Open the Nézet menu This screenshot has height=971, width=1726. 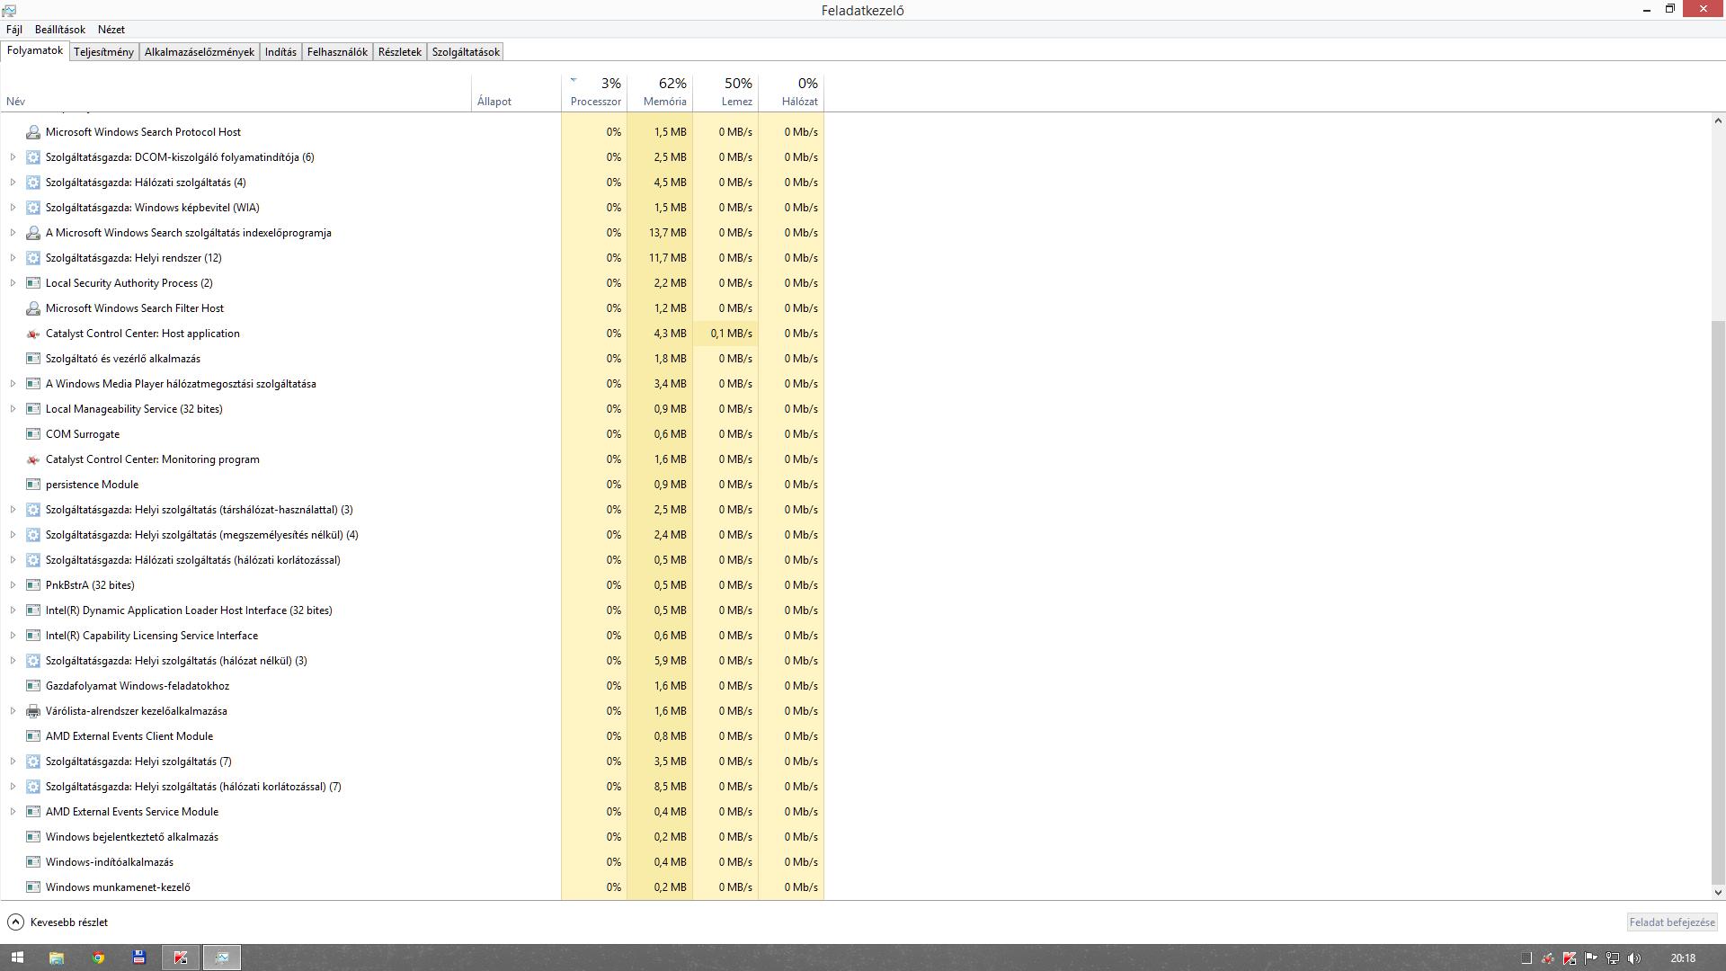point(111,30)
